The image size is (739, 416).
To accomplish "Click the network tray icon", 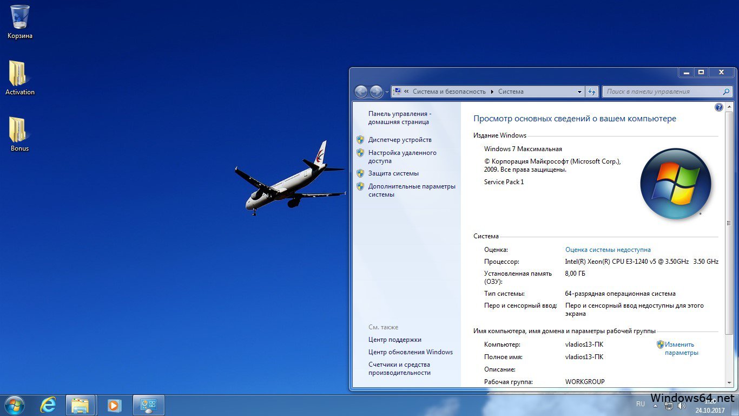I will point(669,406).
